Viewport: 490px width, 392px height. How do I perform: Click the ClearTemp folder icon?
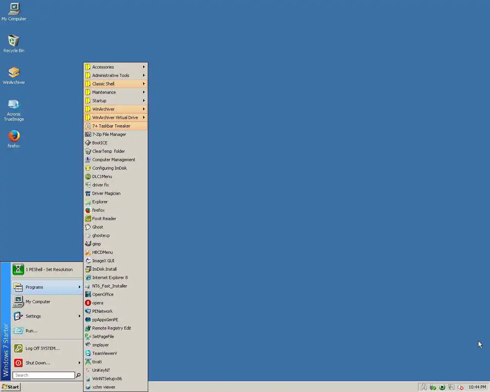pos(88,151)
